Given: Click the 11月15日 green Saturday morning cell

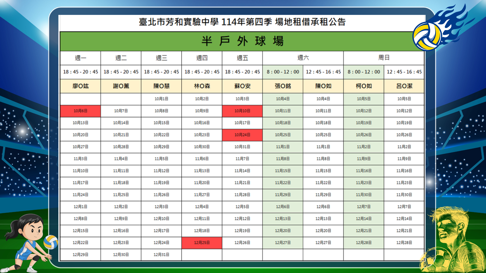Looking at the screenshot, I should [x=283, y=171].
